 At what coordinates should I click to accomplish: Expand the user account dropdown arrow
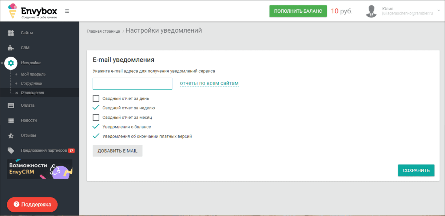tap(438, 11)
